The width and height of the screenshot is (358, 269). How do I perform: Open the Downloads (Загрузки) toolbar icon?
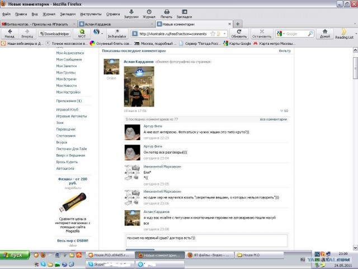[131, 12]
